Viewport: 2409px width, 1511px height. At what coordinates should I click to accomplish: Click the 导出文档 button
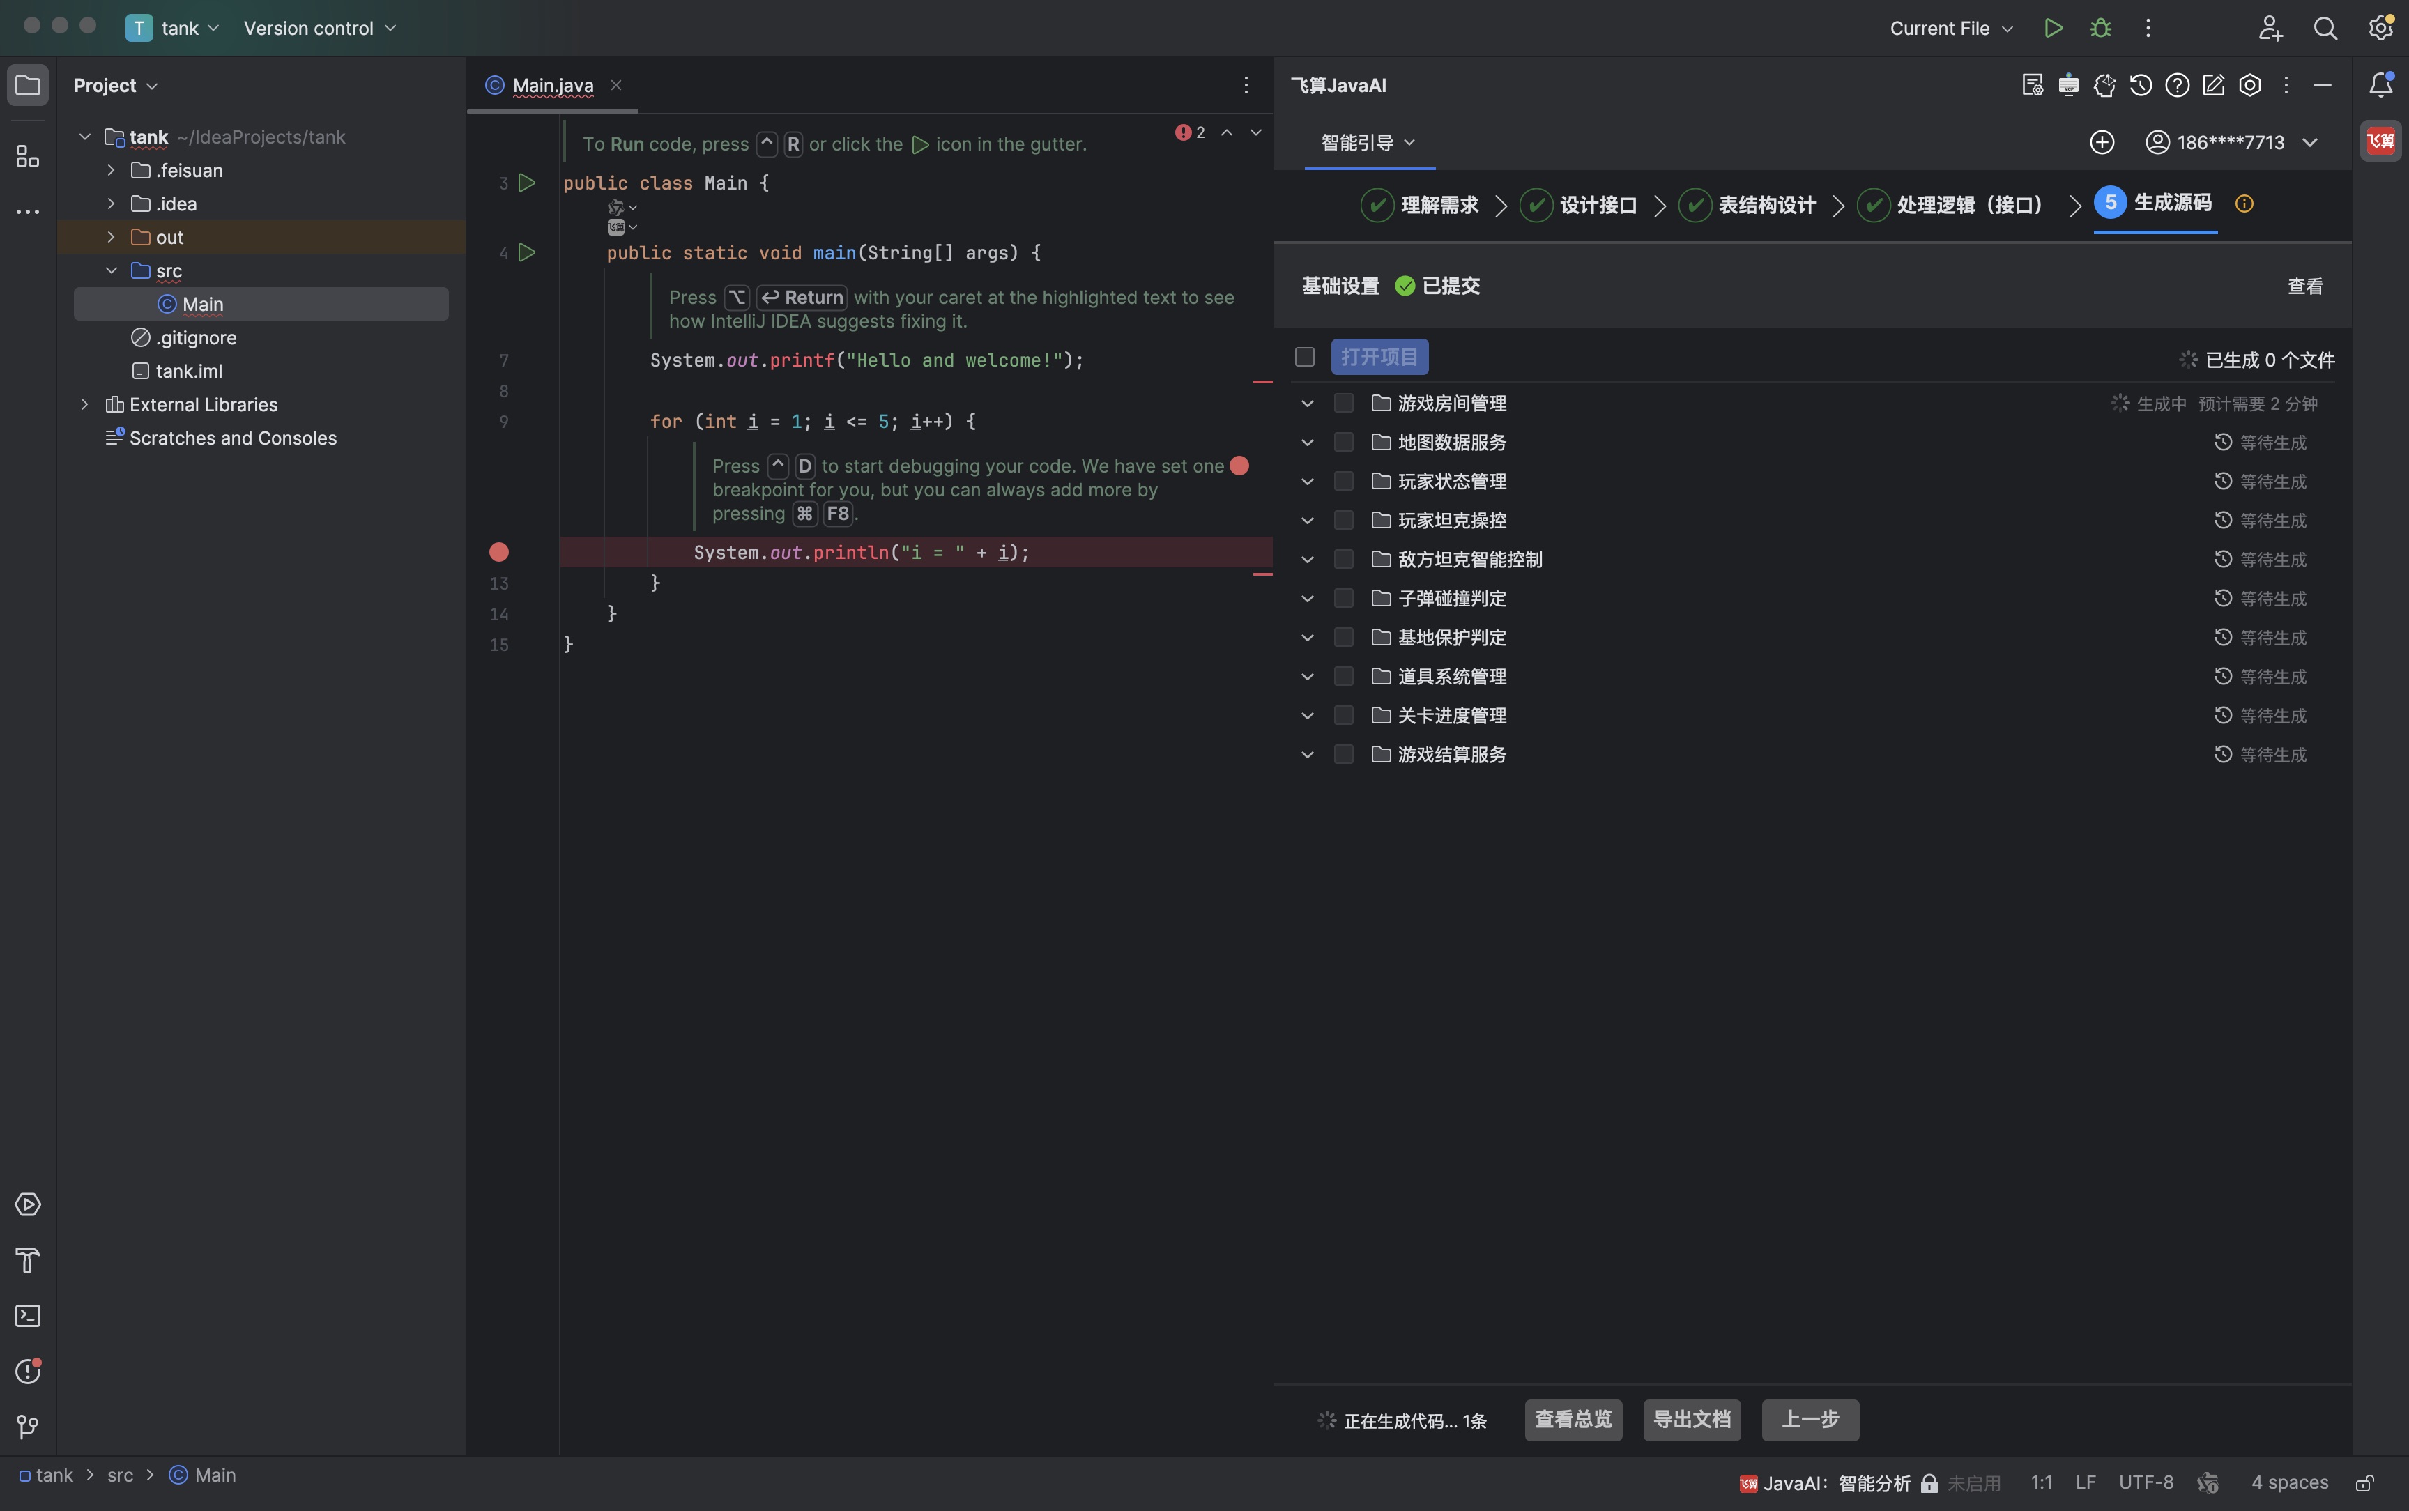coord(1692,1419)
